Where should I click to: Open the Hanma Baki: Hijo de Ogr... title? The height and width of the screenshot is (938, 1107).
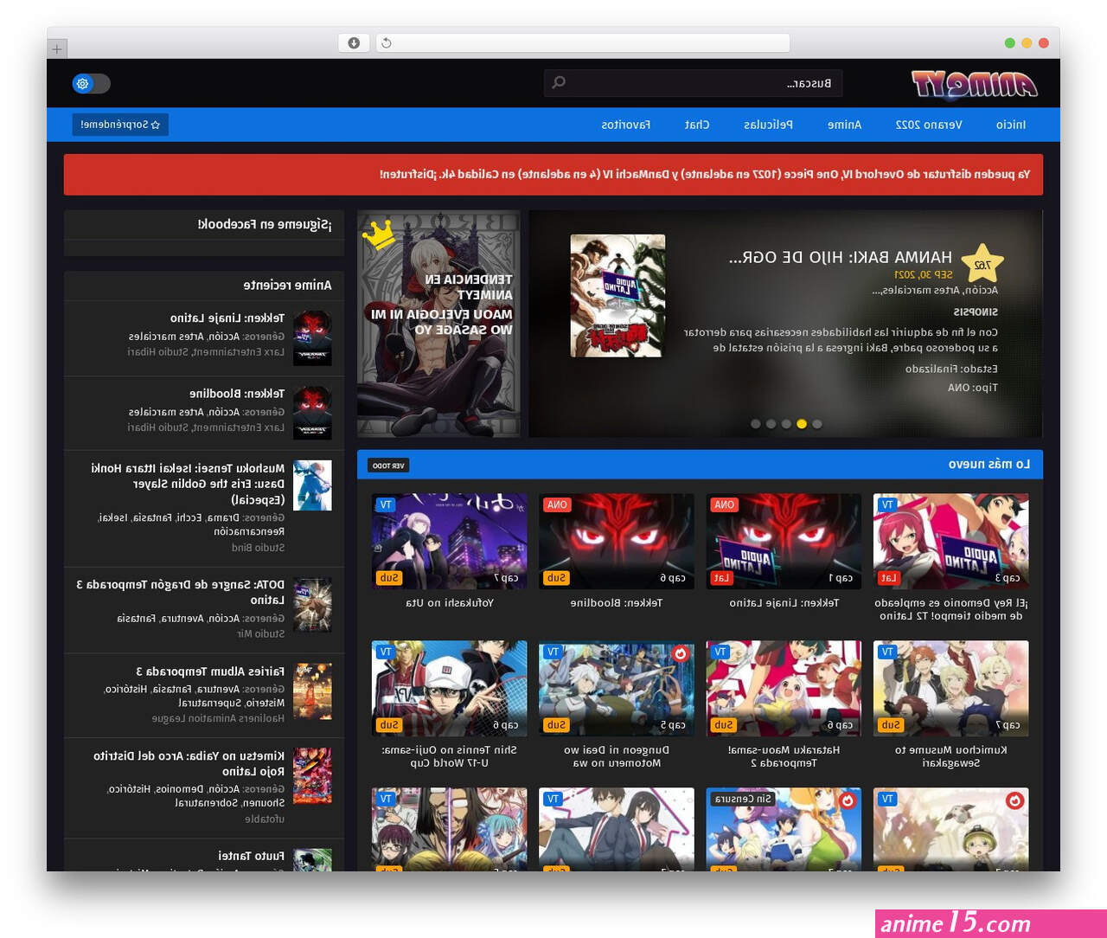coord(840,257)
